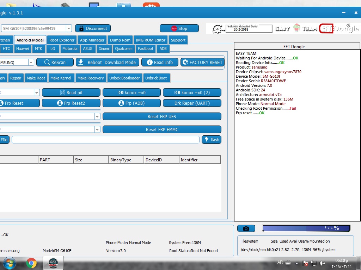Switch to the Android Model tab
The height and width of the screenshot is (270, 361).
[30, 40]
